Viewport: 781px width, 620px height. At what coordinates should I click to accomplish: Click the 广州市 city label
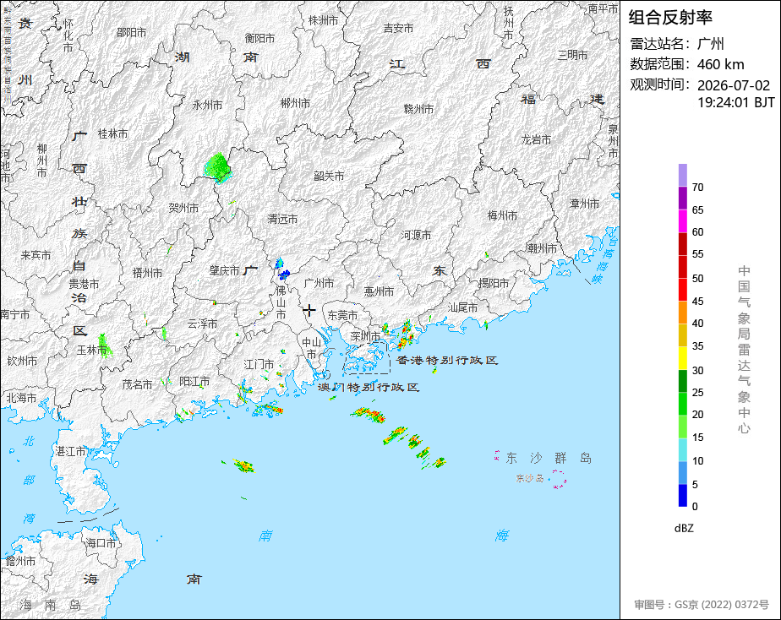click(319, 283)
